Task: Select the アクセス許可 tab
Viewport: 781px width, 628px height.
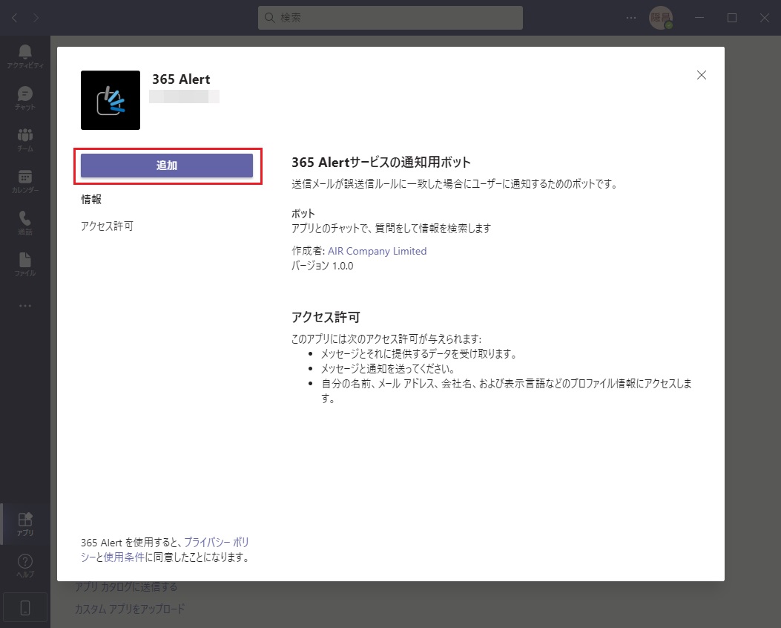Action: (107, 226)
